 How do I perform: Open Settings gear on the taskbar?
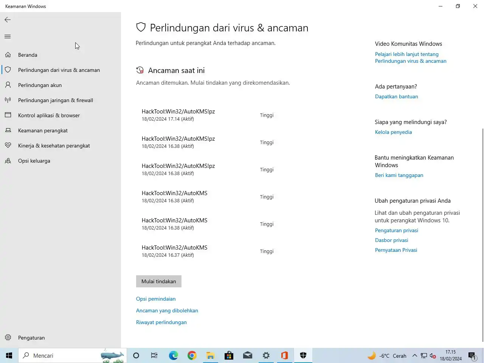pyautogui.click(x=266, y=355)
